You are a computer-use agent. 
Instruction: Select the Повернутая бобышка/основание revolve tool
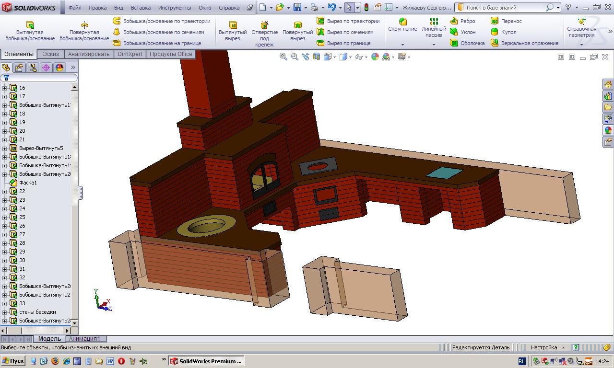click(x=84, y=31)
